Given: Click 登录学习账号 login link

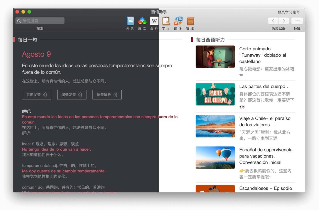Looking at the screenshot, I should tap(288, 12).
